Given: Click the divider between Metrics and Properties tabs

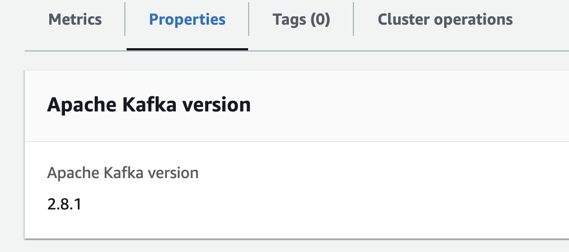Looking at the screenshot, I should 124,20.
